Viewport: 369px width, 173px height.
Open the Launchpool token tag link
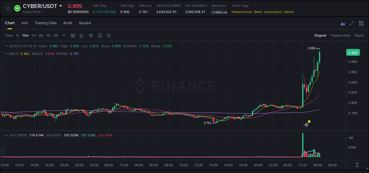click(x=273, y=12)
